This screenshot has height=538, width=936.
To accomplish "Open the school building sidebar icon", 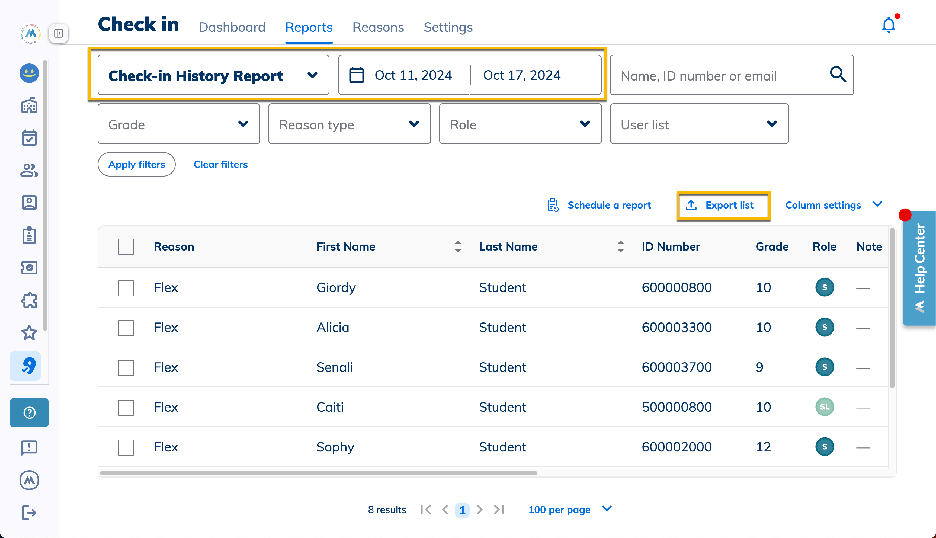I will [29, 106].
